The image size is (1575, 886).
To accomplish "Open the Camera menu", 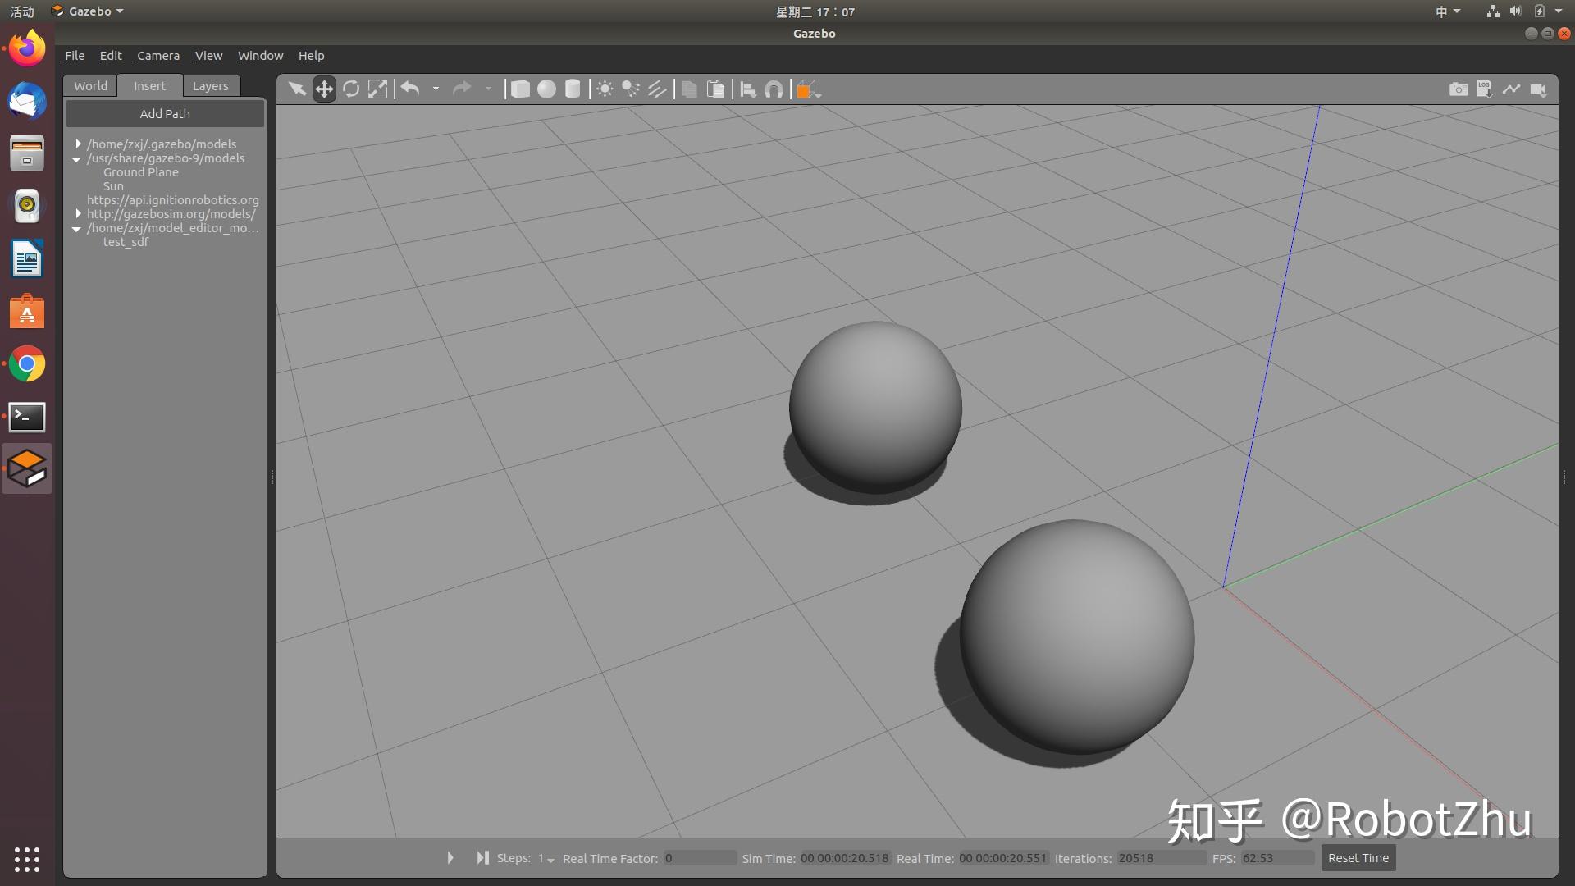I will pos(157,56).
